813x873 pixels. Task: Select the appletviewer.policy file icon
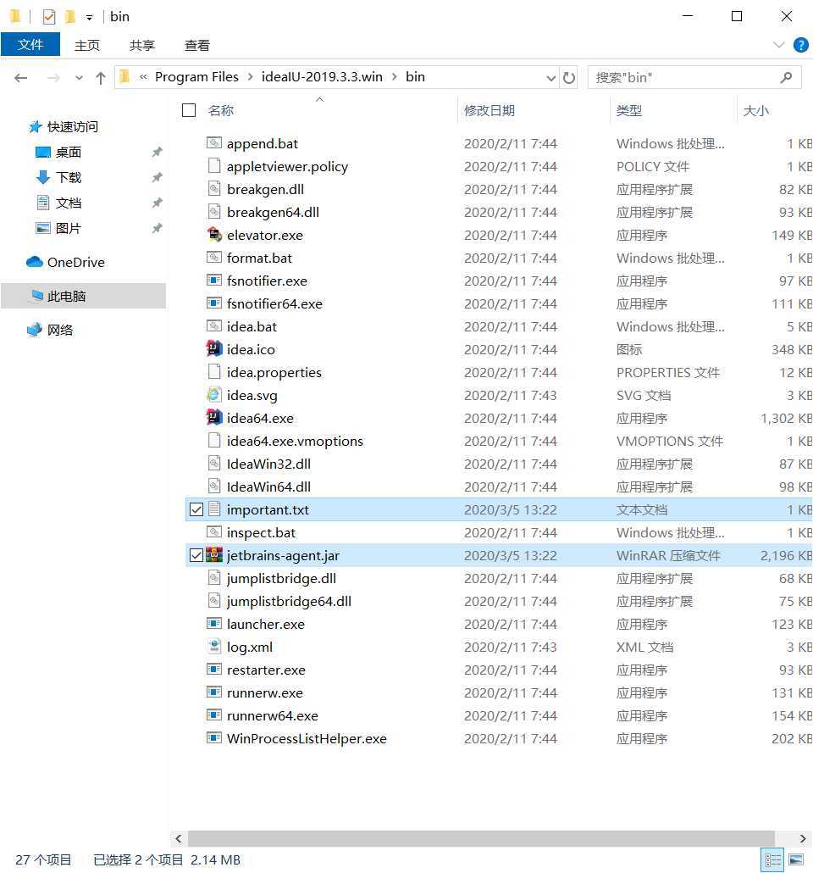(214, 166)
